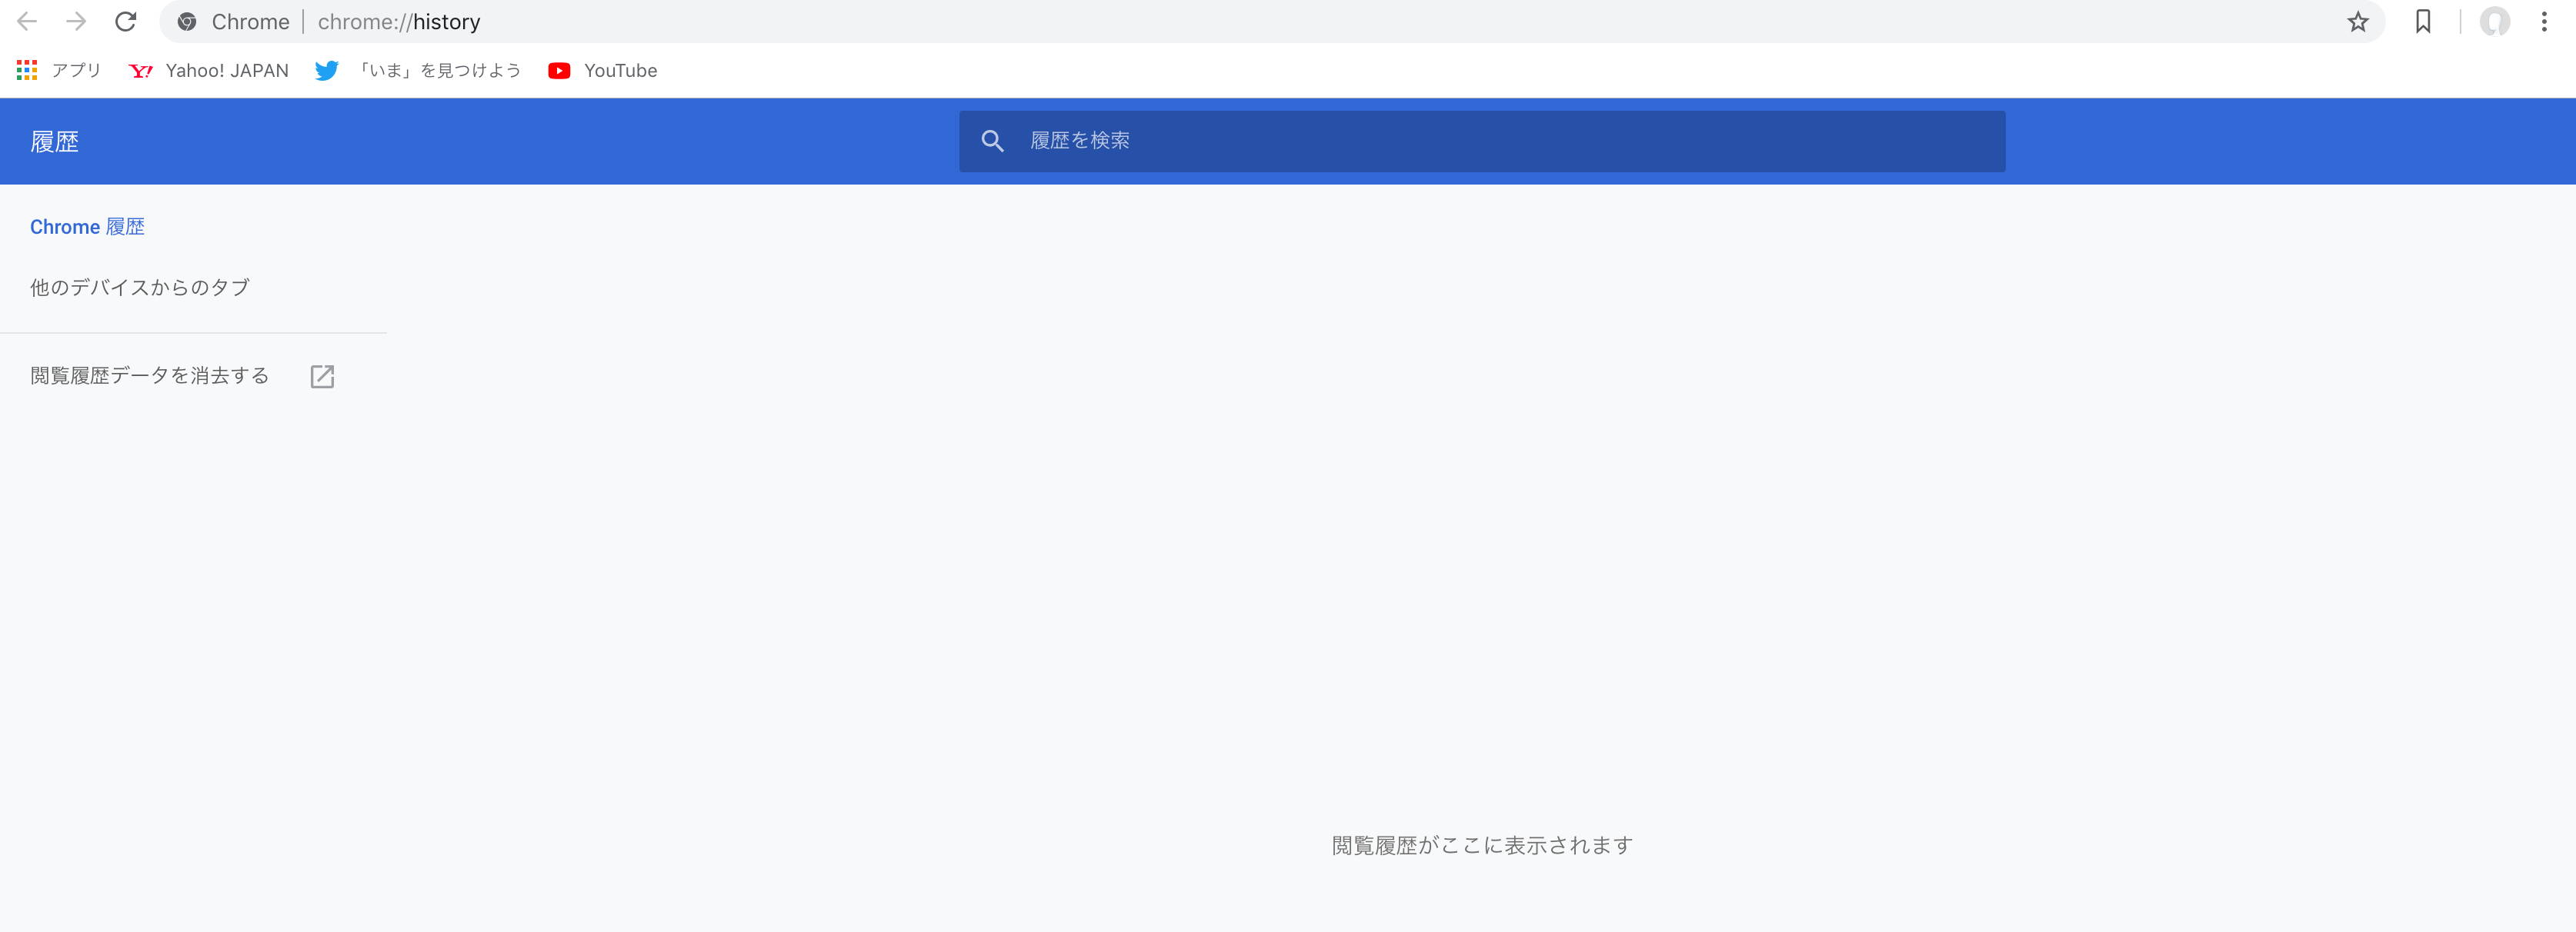The height and width of the screenshot is (932, 2576).
Task: Open the アプリ apps grid icon
Action: tap(27, 70)
